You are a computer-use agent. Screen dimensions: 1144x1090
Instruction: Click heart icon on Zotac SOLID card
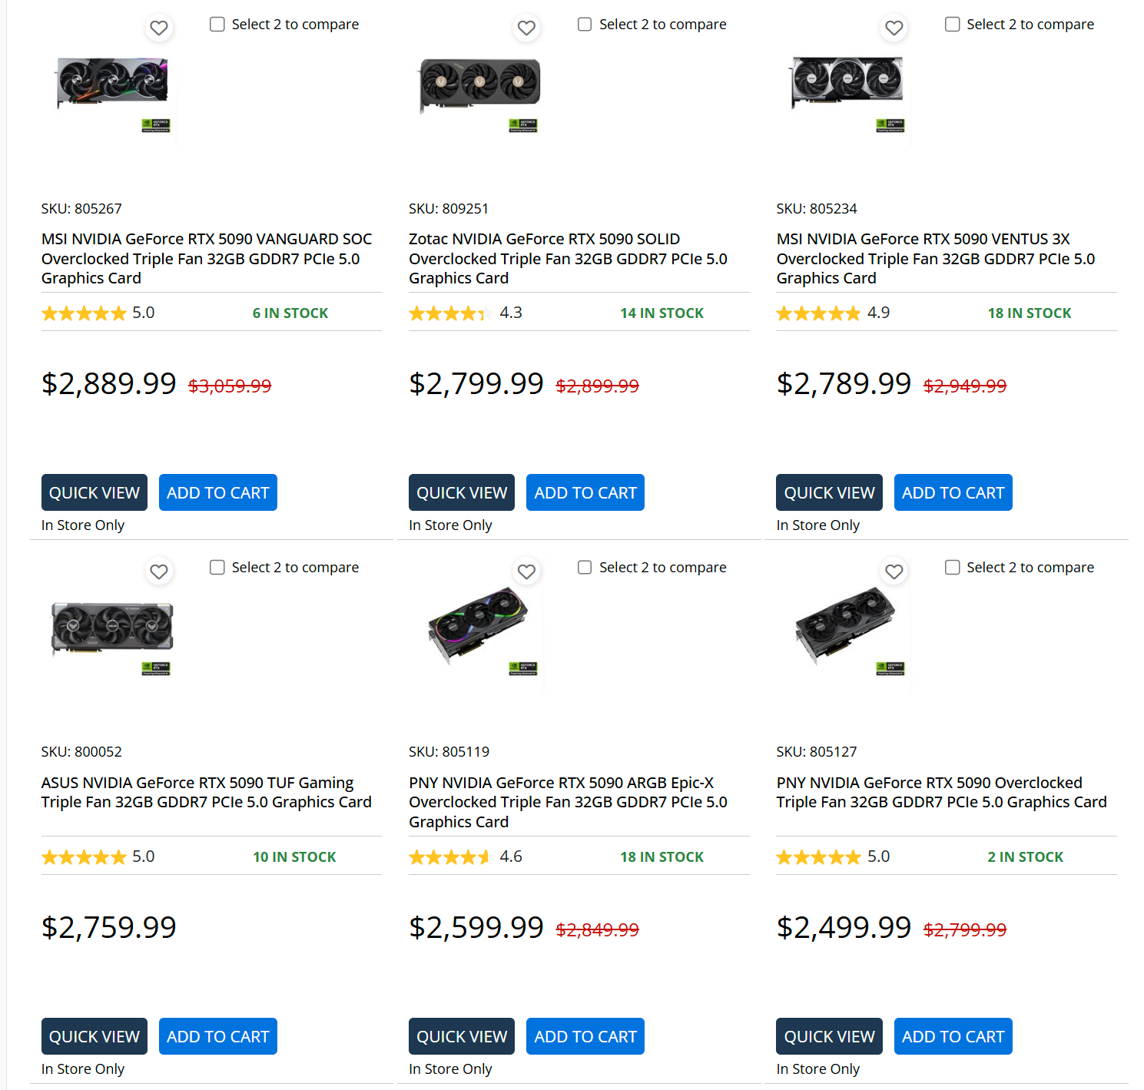tap(526, 28)
